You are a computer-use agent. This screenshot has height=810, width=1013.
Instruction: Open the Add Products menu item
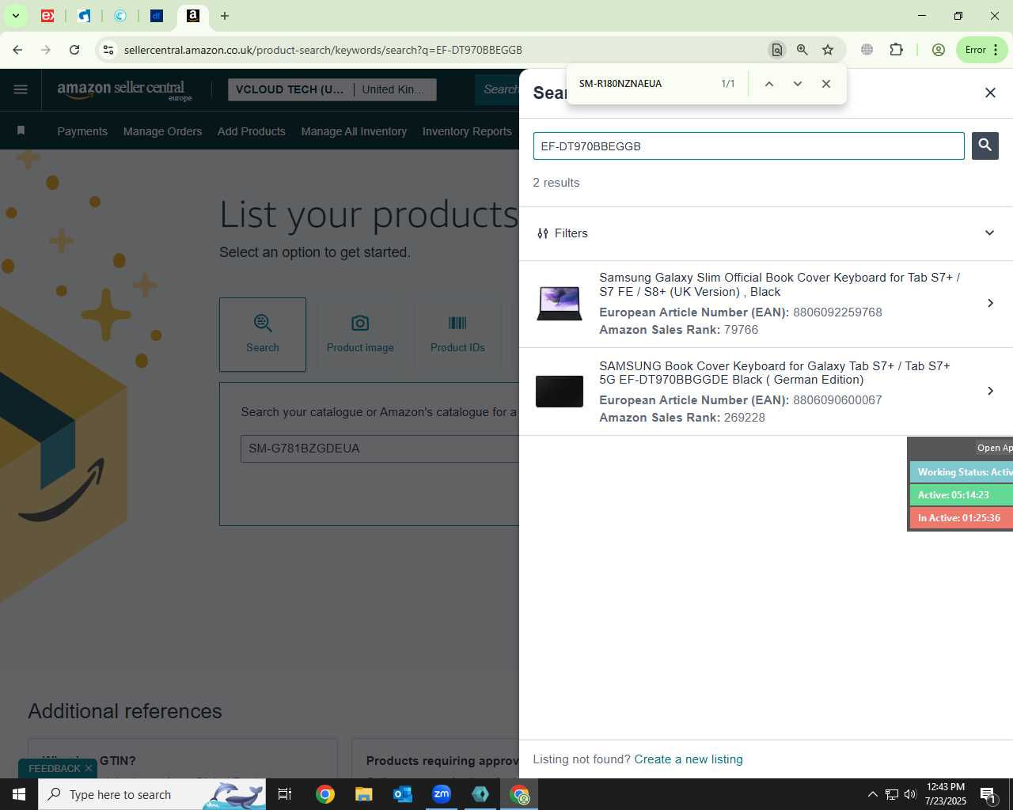pos(252,131)
